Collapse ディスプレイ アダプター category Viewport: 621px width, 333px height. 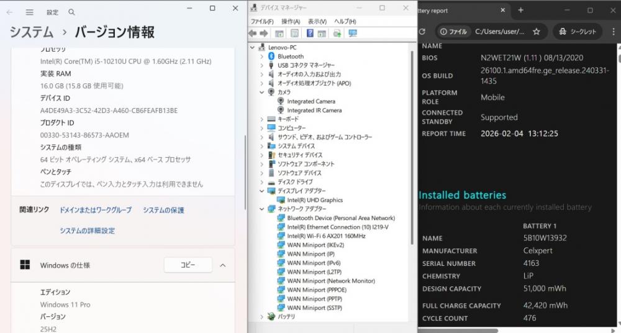[x=262, y=191]
